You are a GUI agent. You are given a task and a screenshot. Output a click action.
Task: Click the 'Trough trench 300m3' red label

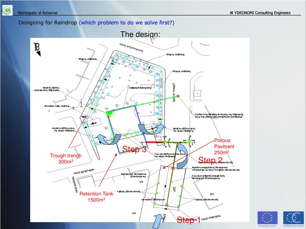[x=65, y=159]
